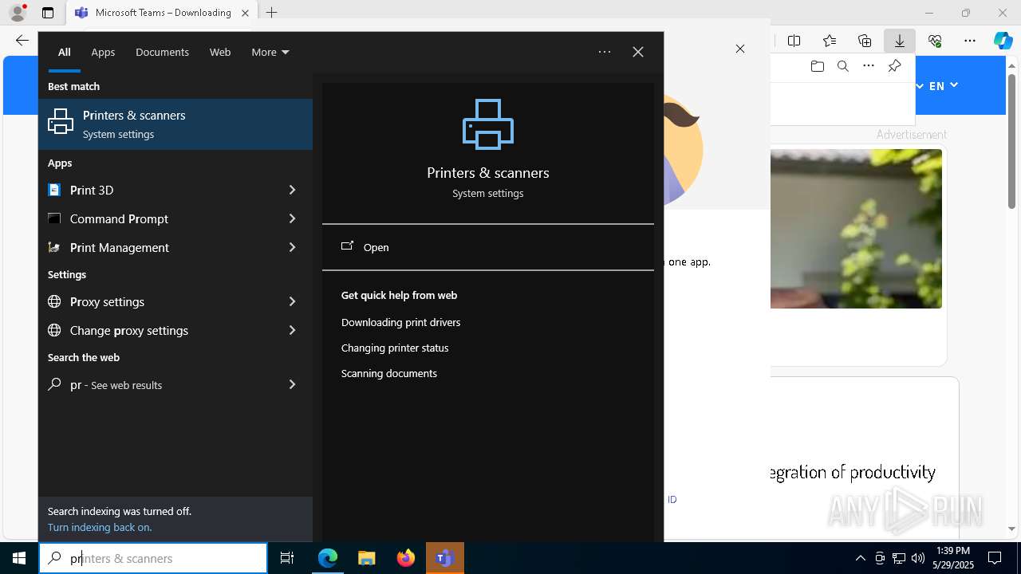Click the Edge profile avatar
The image size is (1021, 574).
click(18, 13)
